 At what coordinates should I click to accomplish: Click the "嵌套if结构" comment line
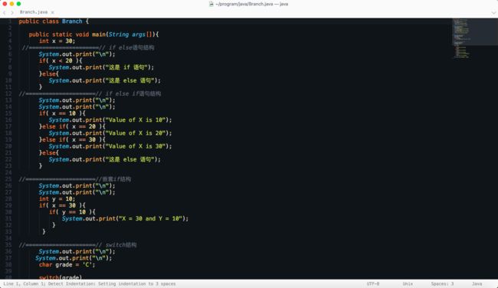click(x=74, y=179)
